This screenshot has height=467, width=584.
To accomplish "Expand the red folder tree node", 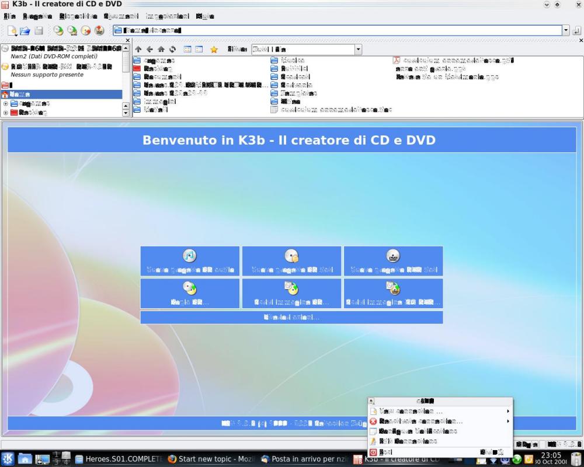I will [x=6, y=112].
